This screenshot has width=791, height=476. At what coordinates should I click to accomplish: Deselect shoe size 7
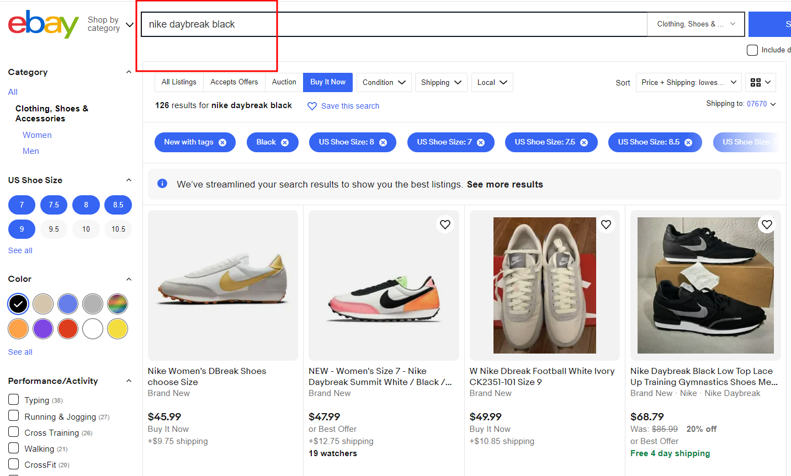[x=22, y=205]
